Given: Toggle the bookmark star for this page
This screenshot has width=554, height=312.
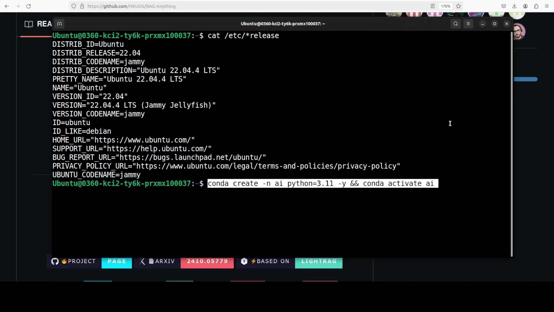Looking at the screenshot, I should click(458, 6).
